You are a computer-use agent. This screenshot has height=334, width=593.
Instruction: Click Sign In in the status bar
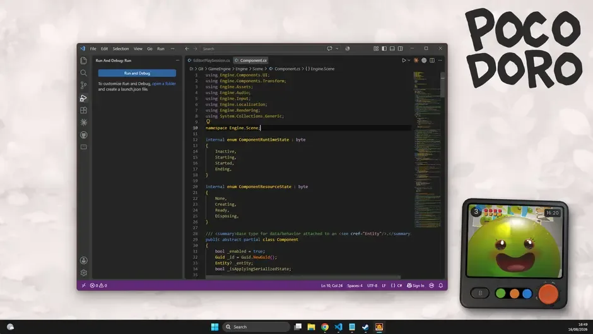pyautogui.click(x=415, y=285)
